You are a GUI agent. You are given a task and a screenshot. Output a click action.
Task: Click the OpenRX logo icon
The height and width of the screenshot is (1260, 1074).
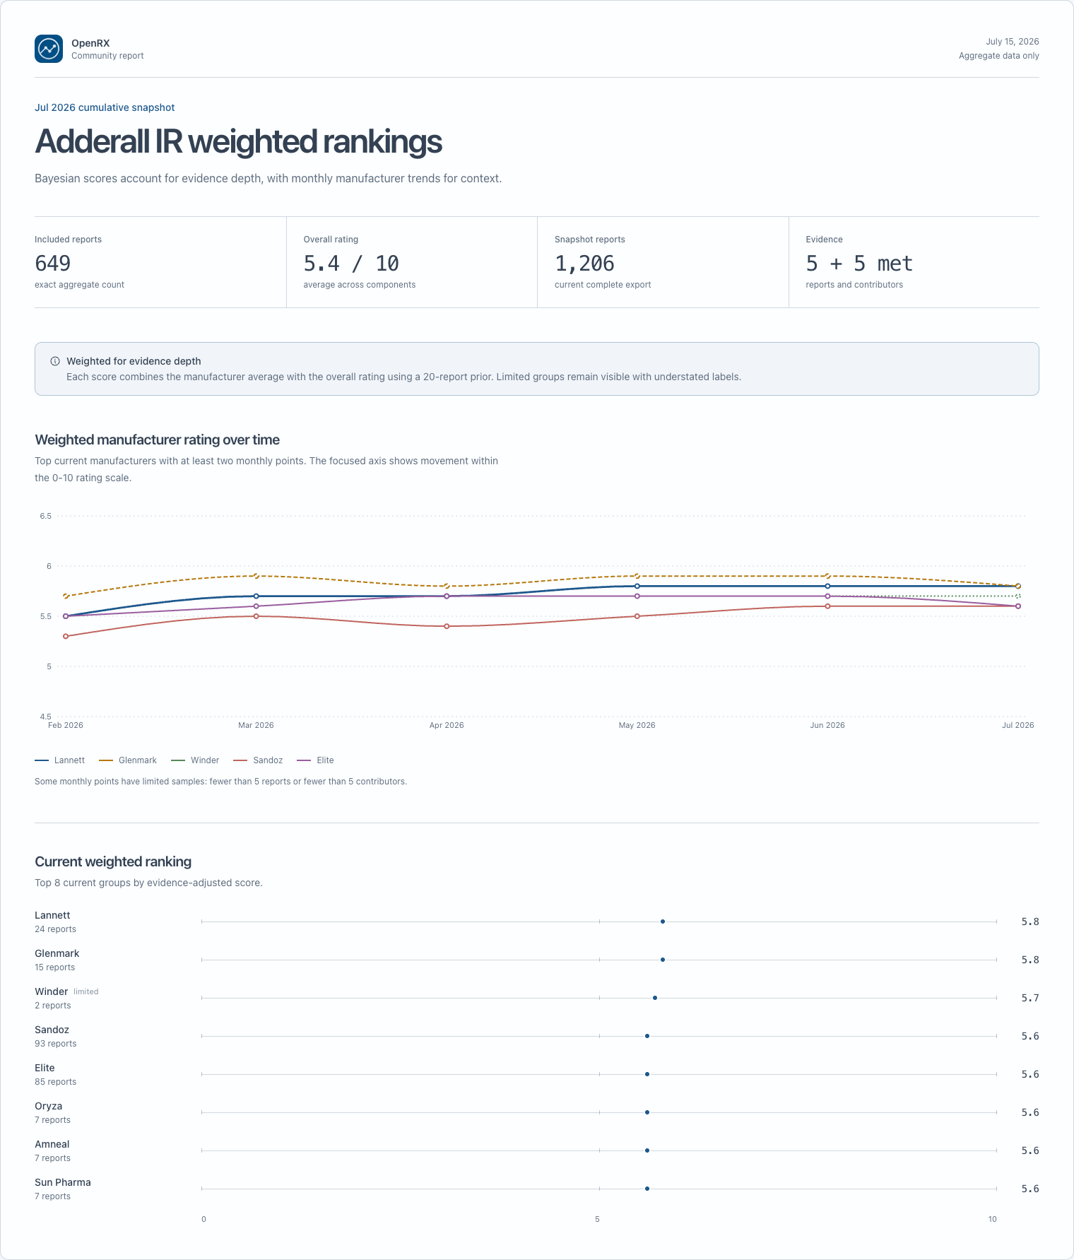coord(49,49)
